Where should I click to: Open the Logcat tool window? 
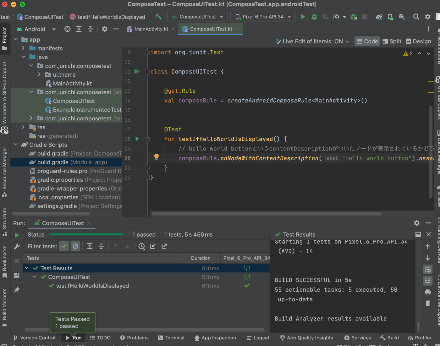pos(258,338)
